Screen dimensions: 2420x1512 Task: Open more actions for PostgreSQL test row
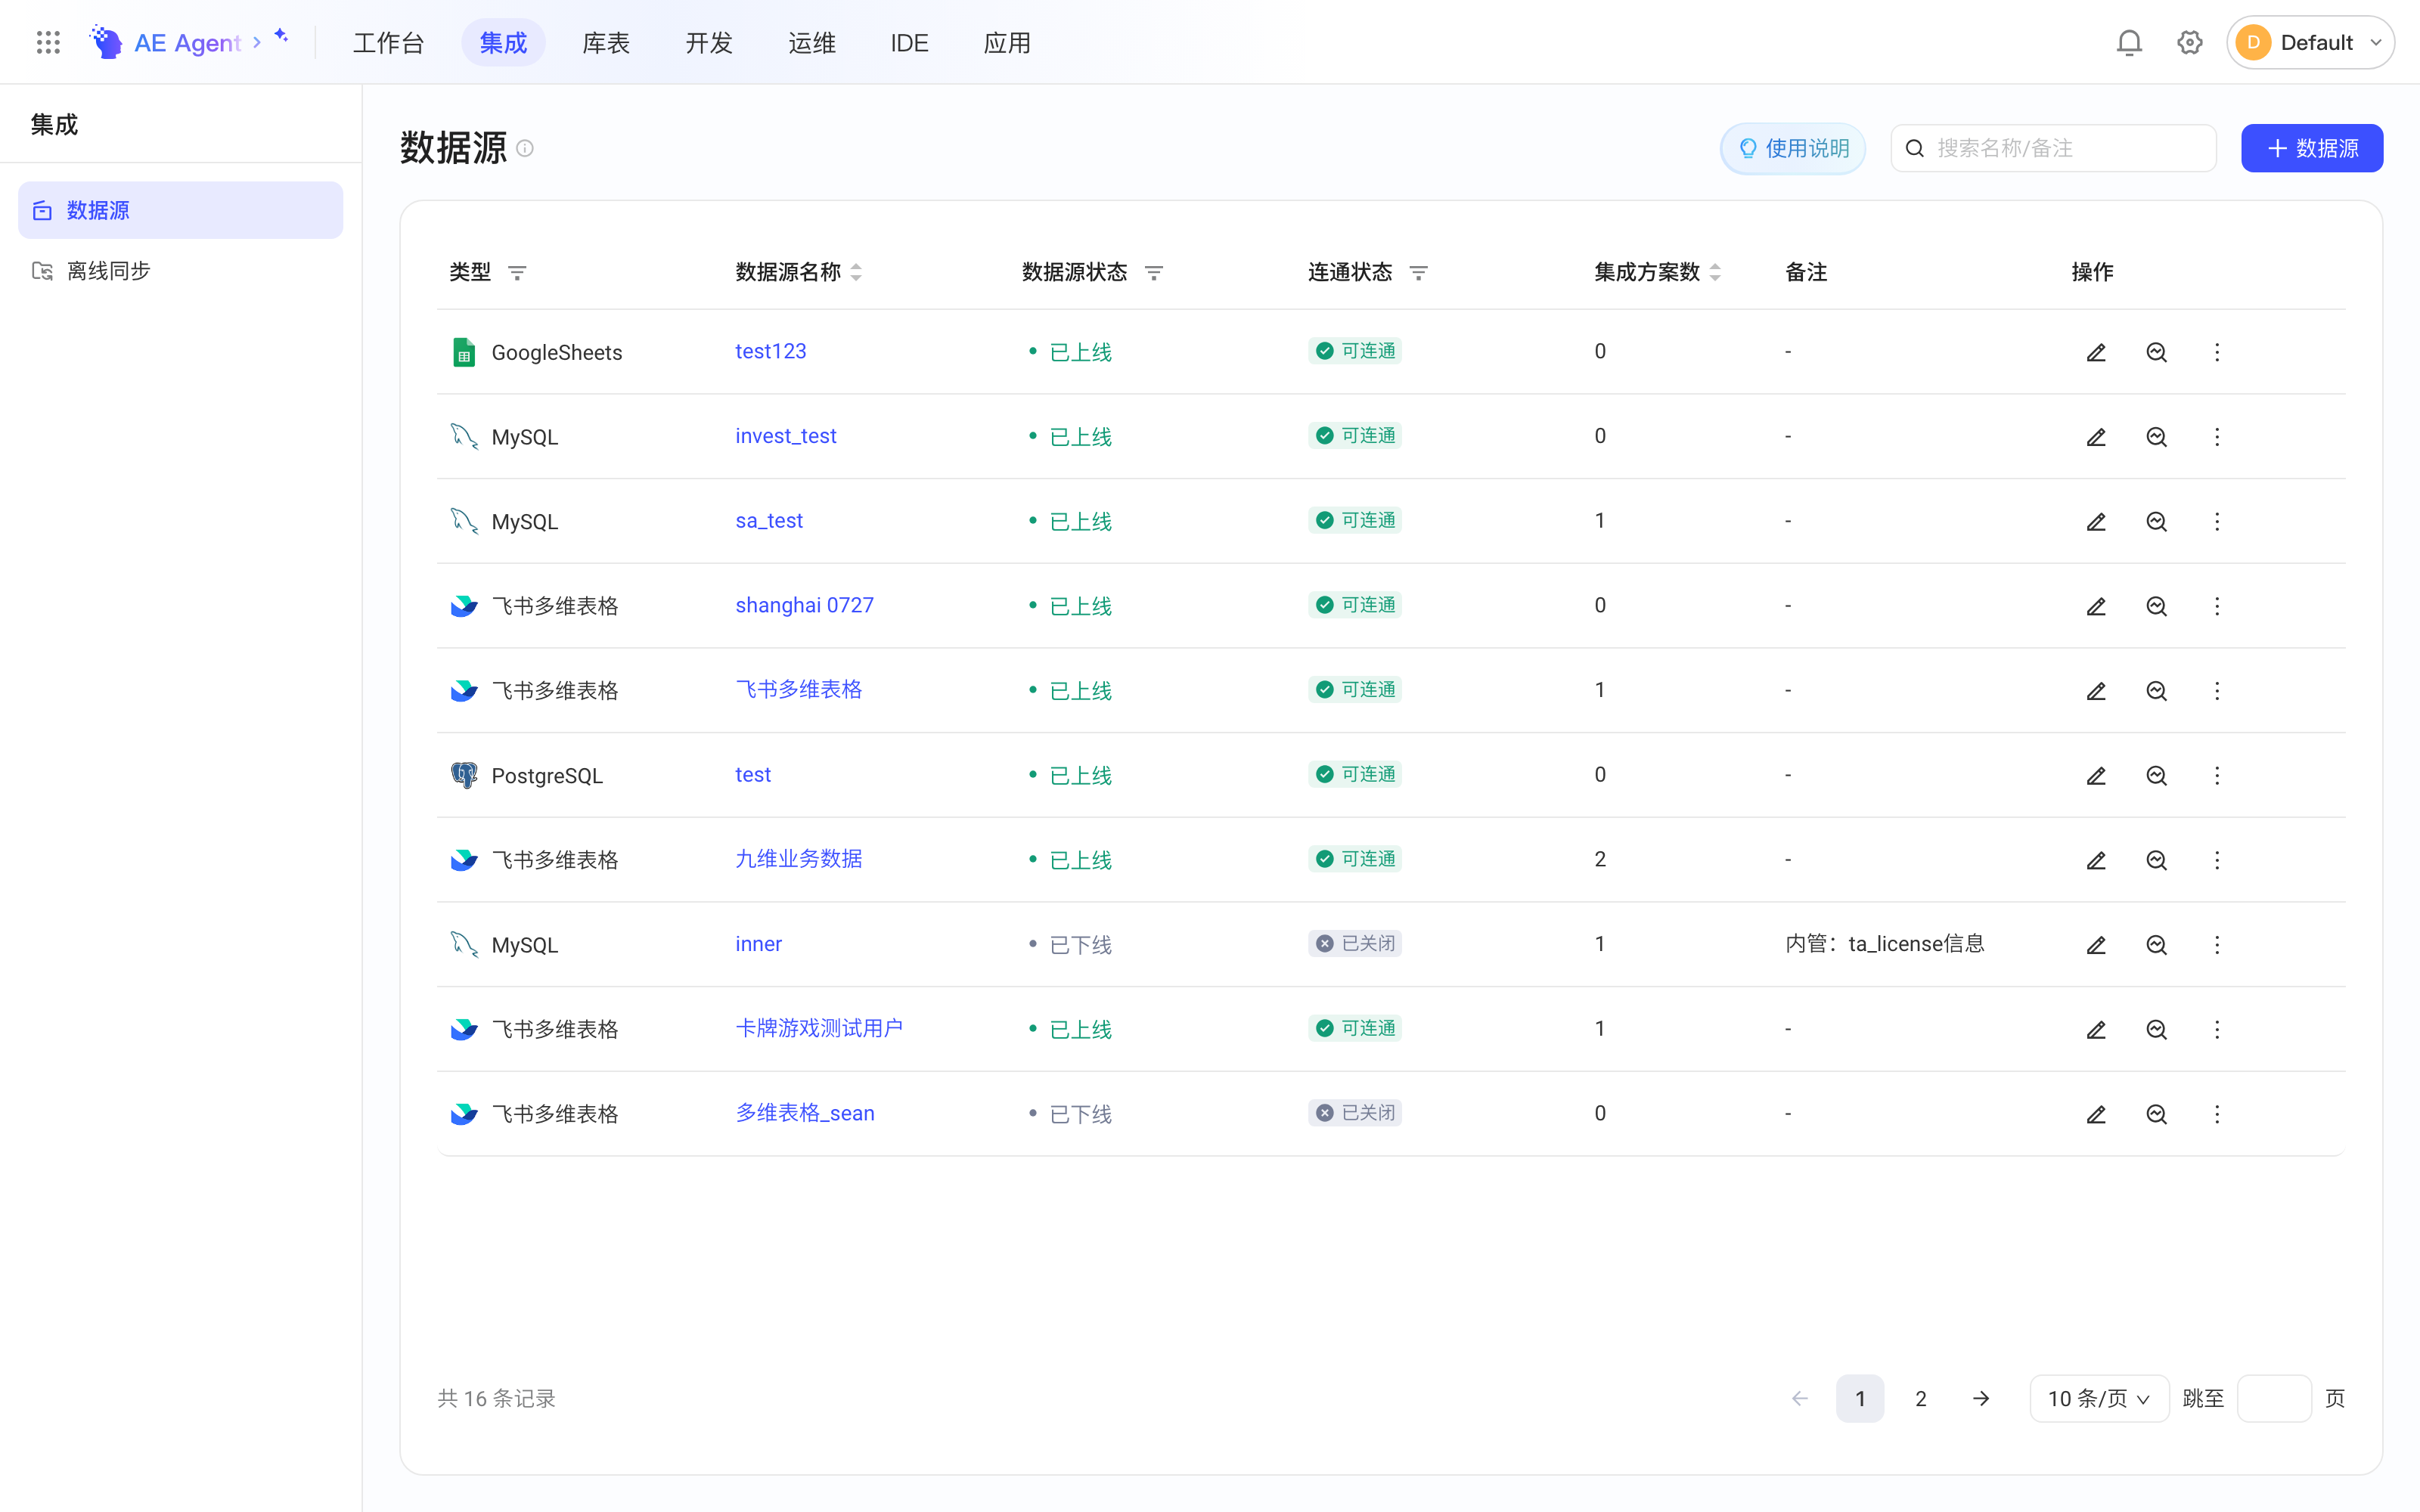(2217, 775)
